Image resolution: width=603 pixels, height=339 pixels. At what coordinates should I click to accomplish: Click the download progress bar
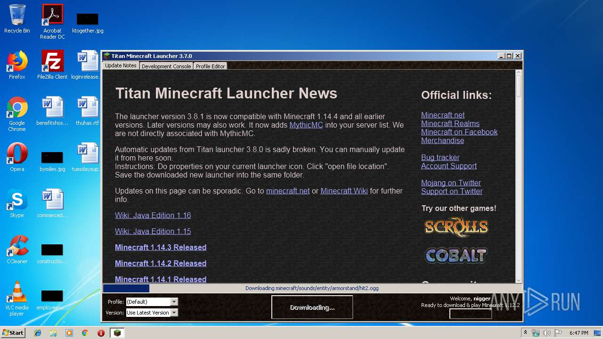pos(312,288)
